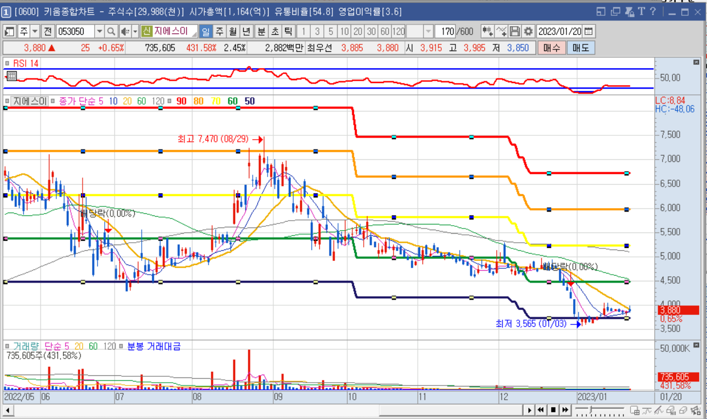
Task: Click the 최고 7,470 (08/29) high label
Action: click(x=214, y=139)
